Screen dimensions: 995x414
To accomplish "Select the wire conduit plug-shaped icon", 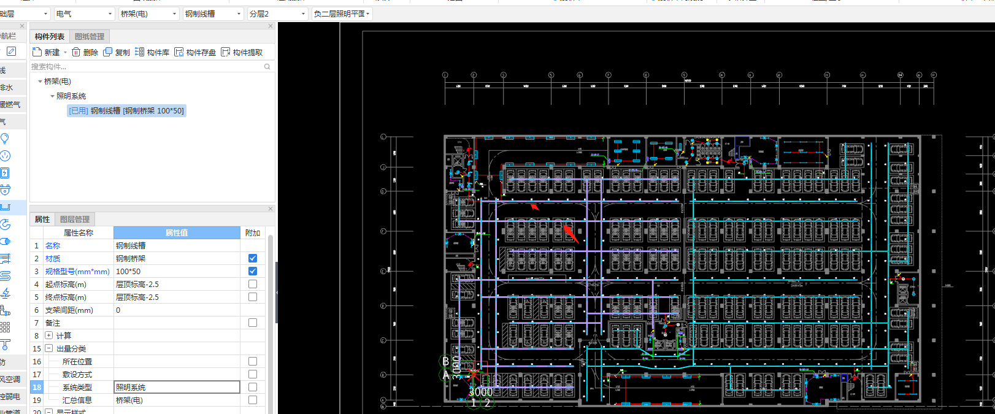I will coord(5,242).
